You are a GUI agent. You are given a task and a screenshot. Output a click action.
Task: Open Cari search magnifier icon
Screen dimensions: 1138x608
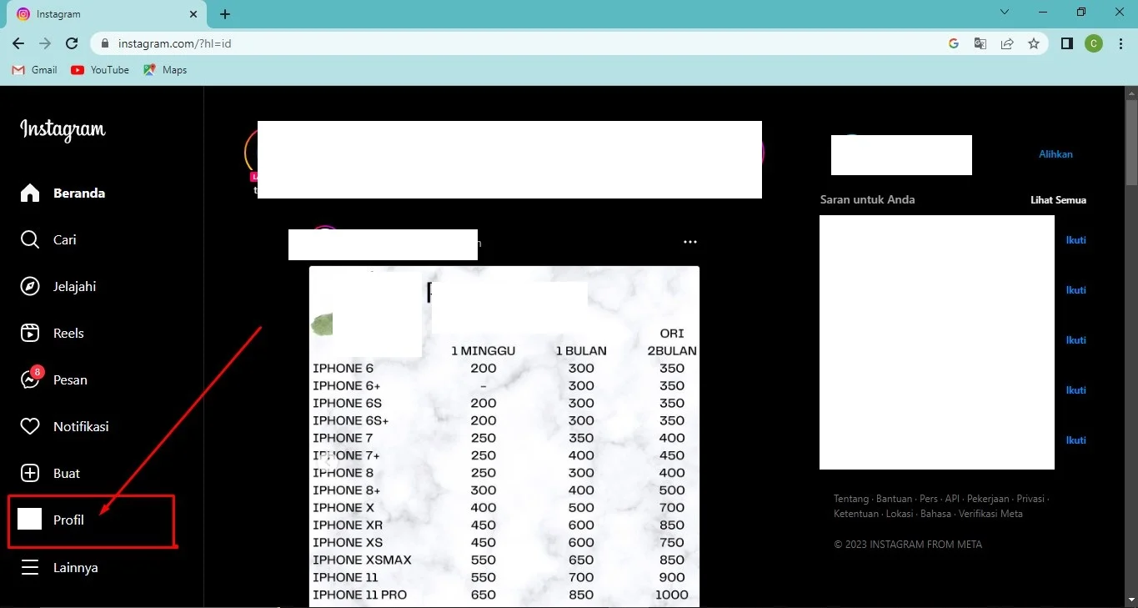[30, 240]
